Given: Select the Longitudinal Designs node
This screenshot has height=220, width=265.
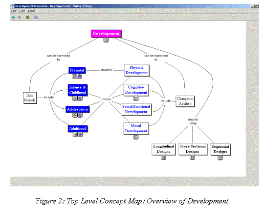Looking at the screenshot, I should click(163, 149).
